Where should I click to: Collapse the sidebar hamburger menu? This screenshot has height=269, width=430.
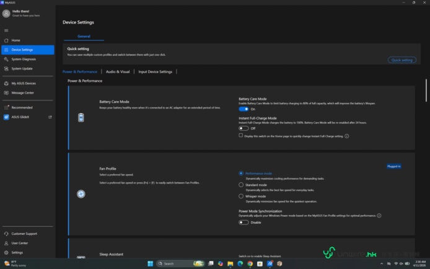(x=6, y=30)
